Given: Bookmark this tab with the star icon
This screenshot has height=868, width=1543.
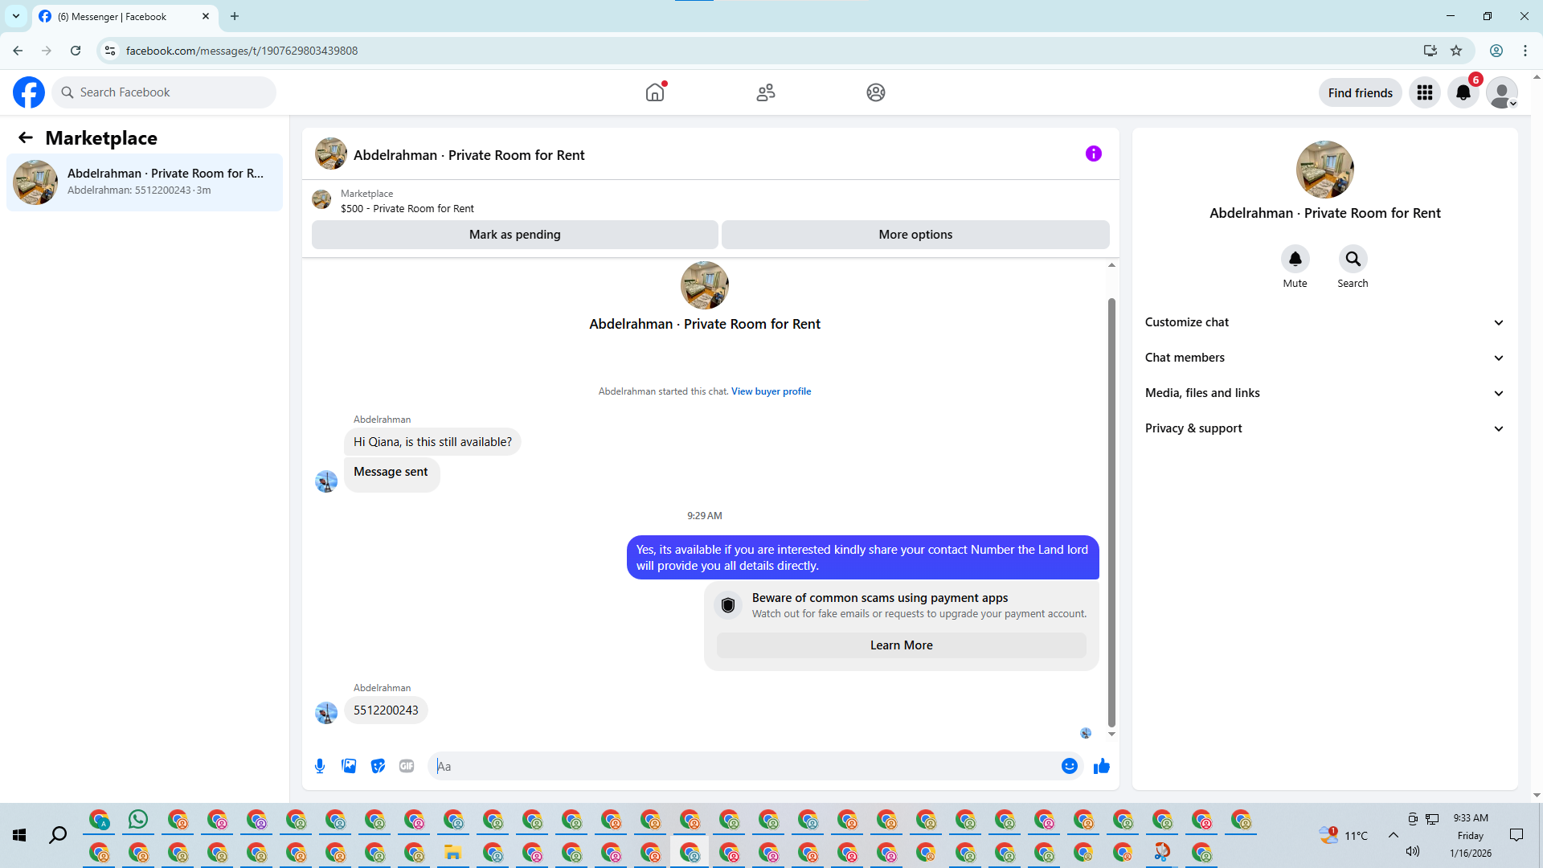Looking at the screenshot, I should click(1456, 51).
